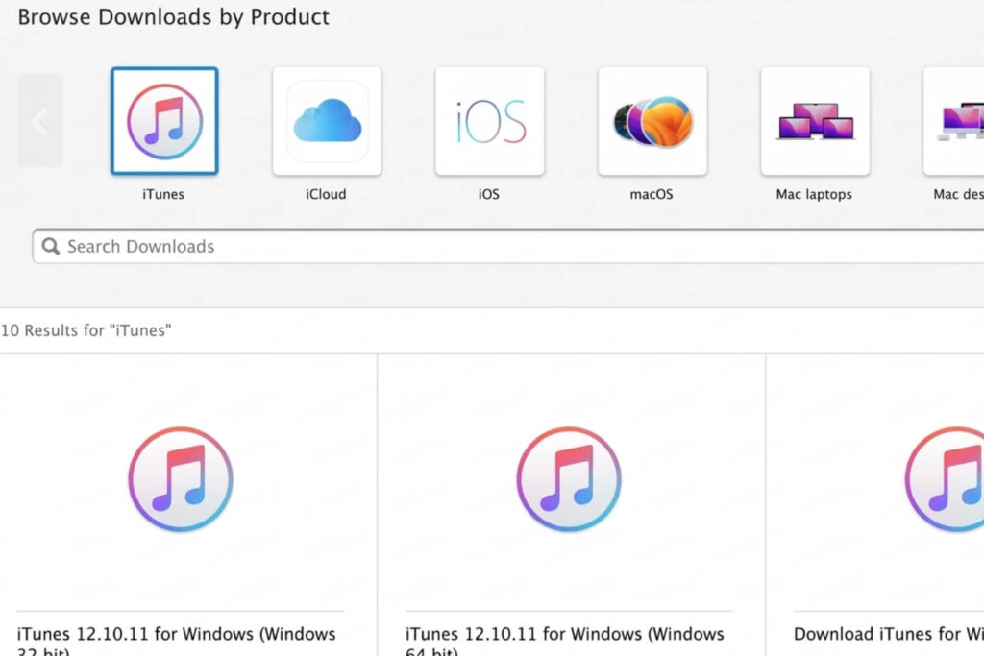The image size is (984, 656).
Task: Click the "iCloud" text label under its tile
Action: (x=327, y=194)
